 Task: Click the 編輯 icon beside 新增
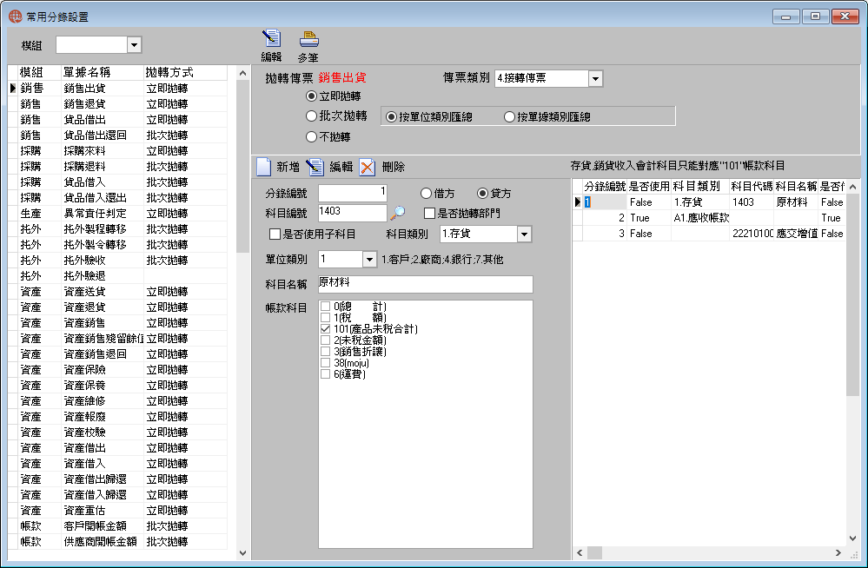[x=315, y=167]
